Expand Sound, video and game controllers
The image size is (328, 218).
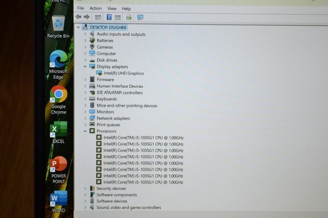point(85,208)
